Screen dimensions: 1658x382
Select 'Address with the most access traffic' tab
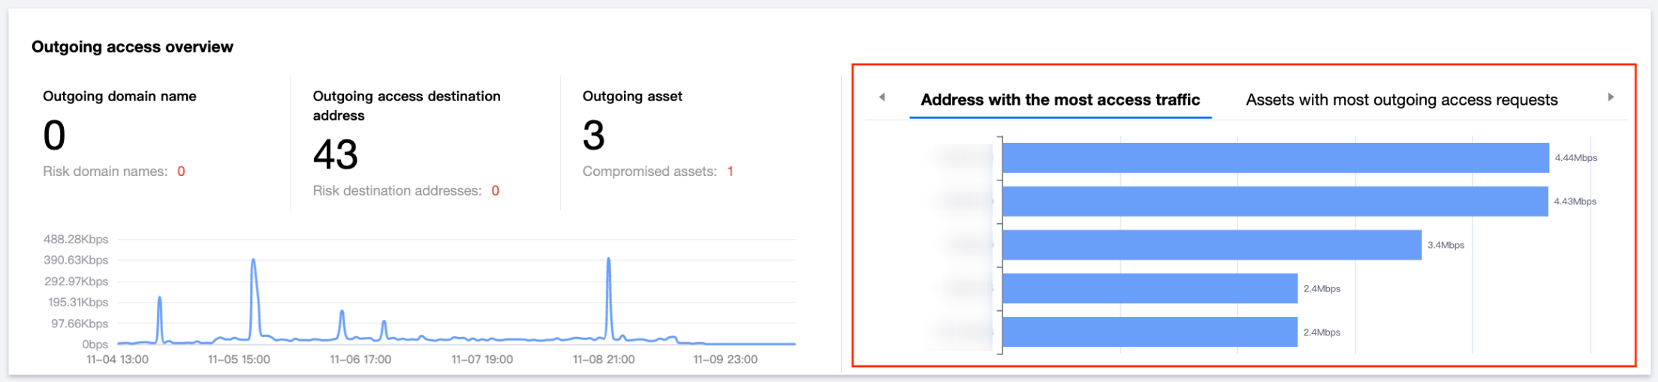[1060, 100]
